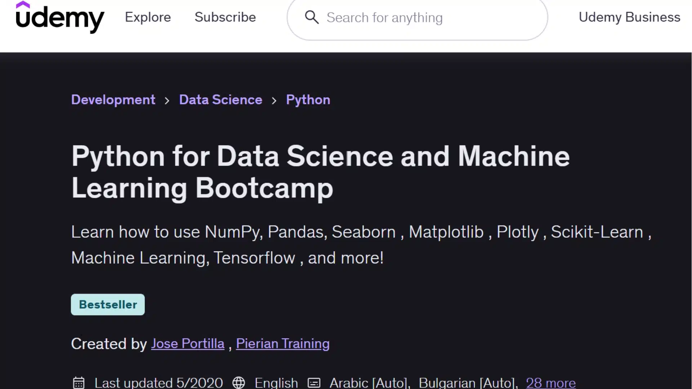Open the Development breadcrumb category

click(113, 100)
